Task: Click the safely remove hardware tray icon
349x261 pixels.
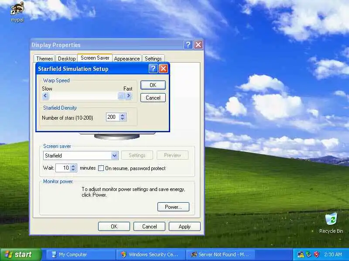Action: (308, 254)
